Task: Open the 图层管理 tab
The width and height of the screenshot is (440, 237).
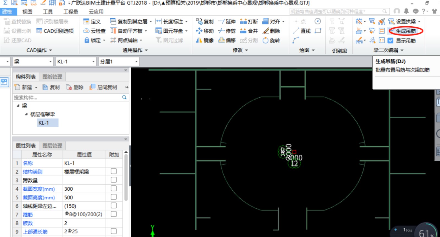Action: [52, 146]
